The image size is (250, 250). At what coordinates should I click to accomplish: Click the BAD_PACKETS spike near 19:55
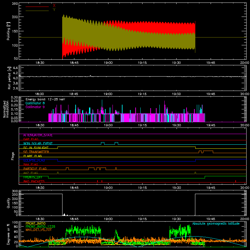pos(236,181)
